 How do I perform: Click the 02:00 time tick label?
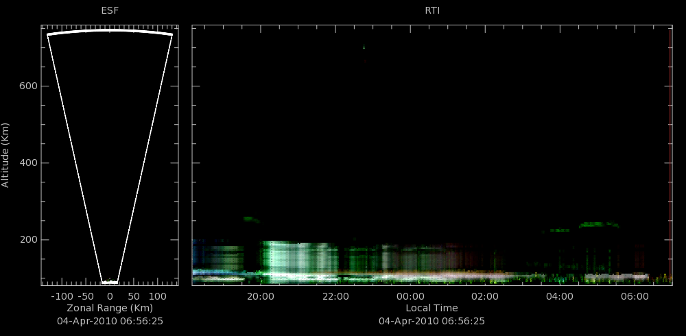[x=485, y=296]
